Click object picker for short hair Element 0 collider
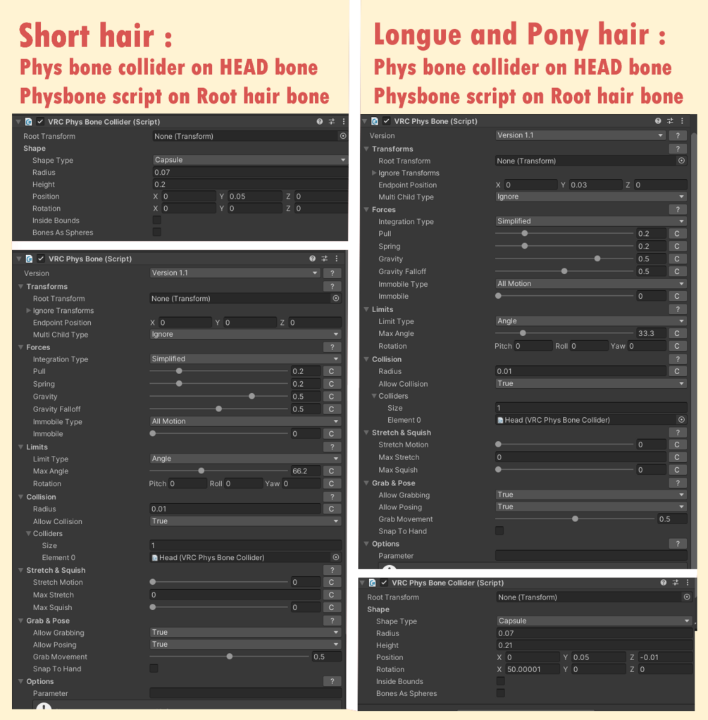 click(x=336, y=557)
